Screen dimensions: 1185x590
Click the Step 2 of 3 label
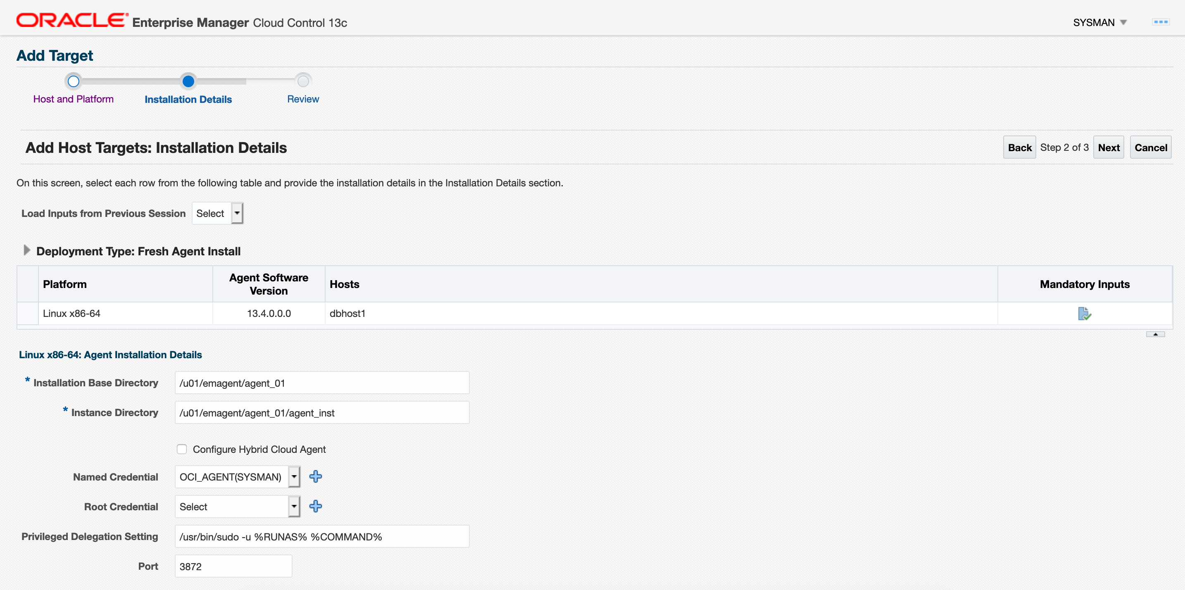(1064, 147)
